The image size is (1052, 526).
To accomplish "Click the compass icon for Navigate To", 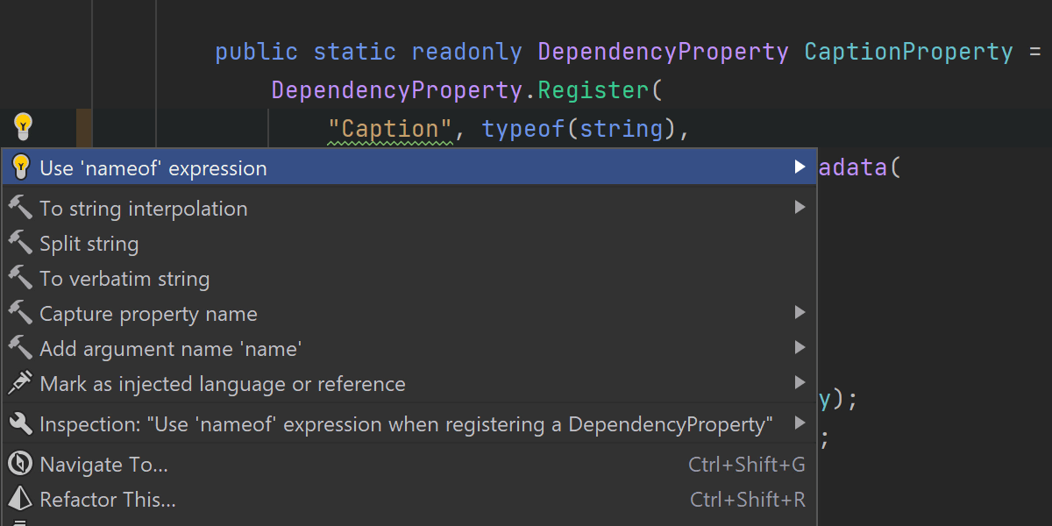I will (20, 465).
